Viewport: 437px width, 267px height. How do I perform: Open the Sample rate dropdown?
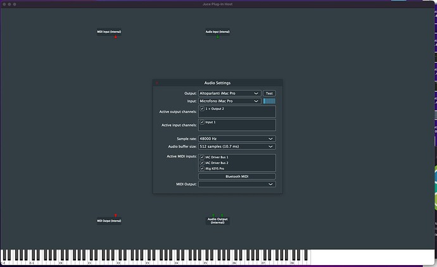point(237,139)
